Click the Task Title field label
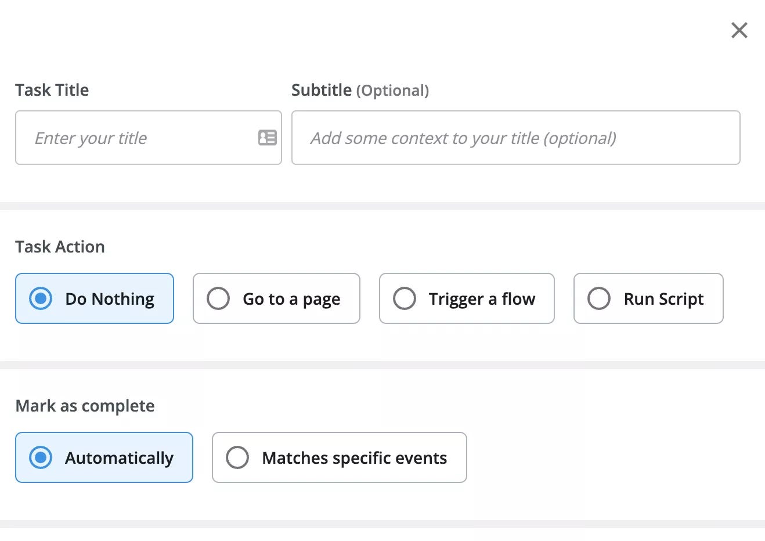This screenshot has height=541, width=765. coord(52,90)
